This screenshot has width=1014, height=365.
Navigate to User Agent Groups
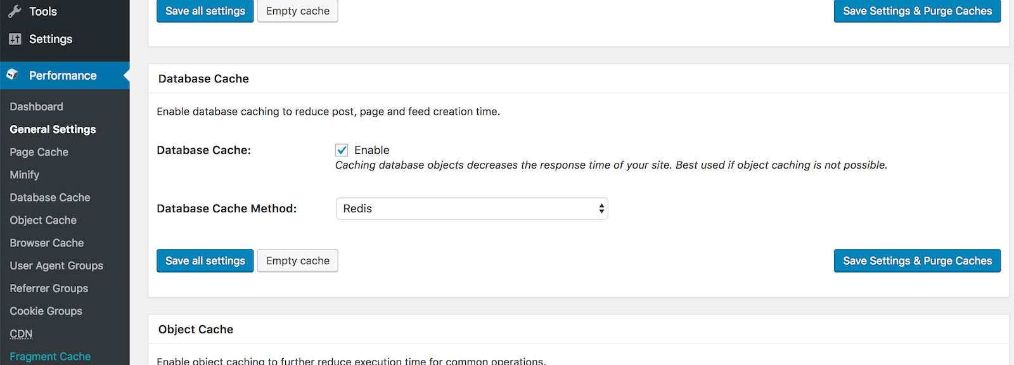[56, 266]
